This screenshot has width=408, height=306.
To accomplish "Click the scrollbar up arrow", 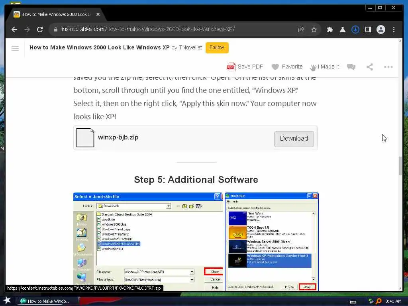I will (x=400, y=41).
